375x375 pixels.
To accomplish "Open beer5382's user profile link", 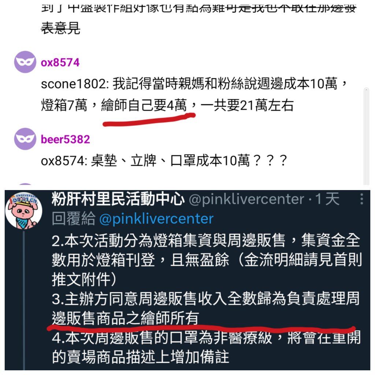I will [65, 140].
